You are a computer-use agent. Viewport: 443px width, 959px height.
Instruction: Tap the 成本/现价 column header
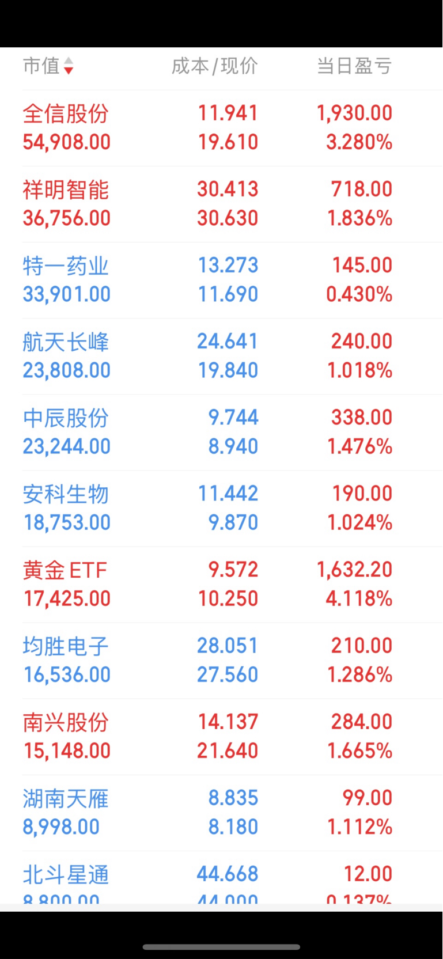[x=214, y=66]
